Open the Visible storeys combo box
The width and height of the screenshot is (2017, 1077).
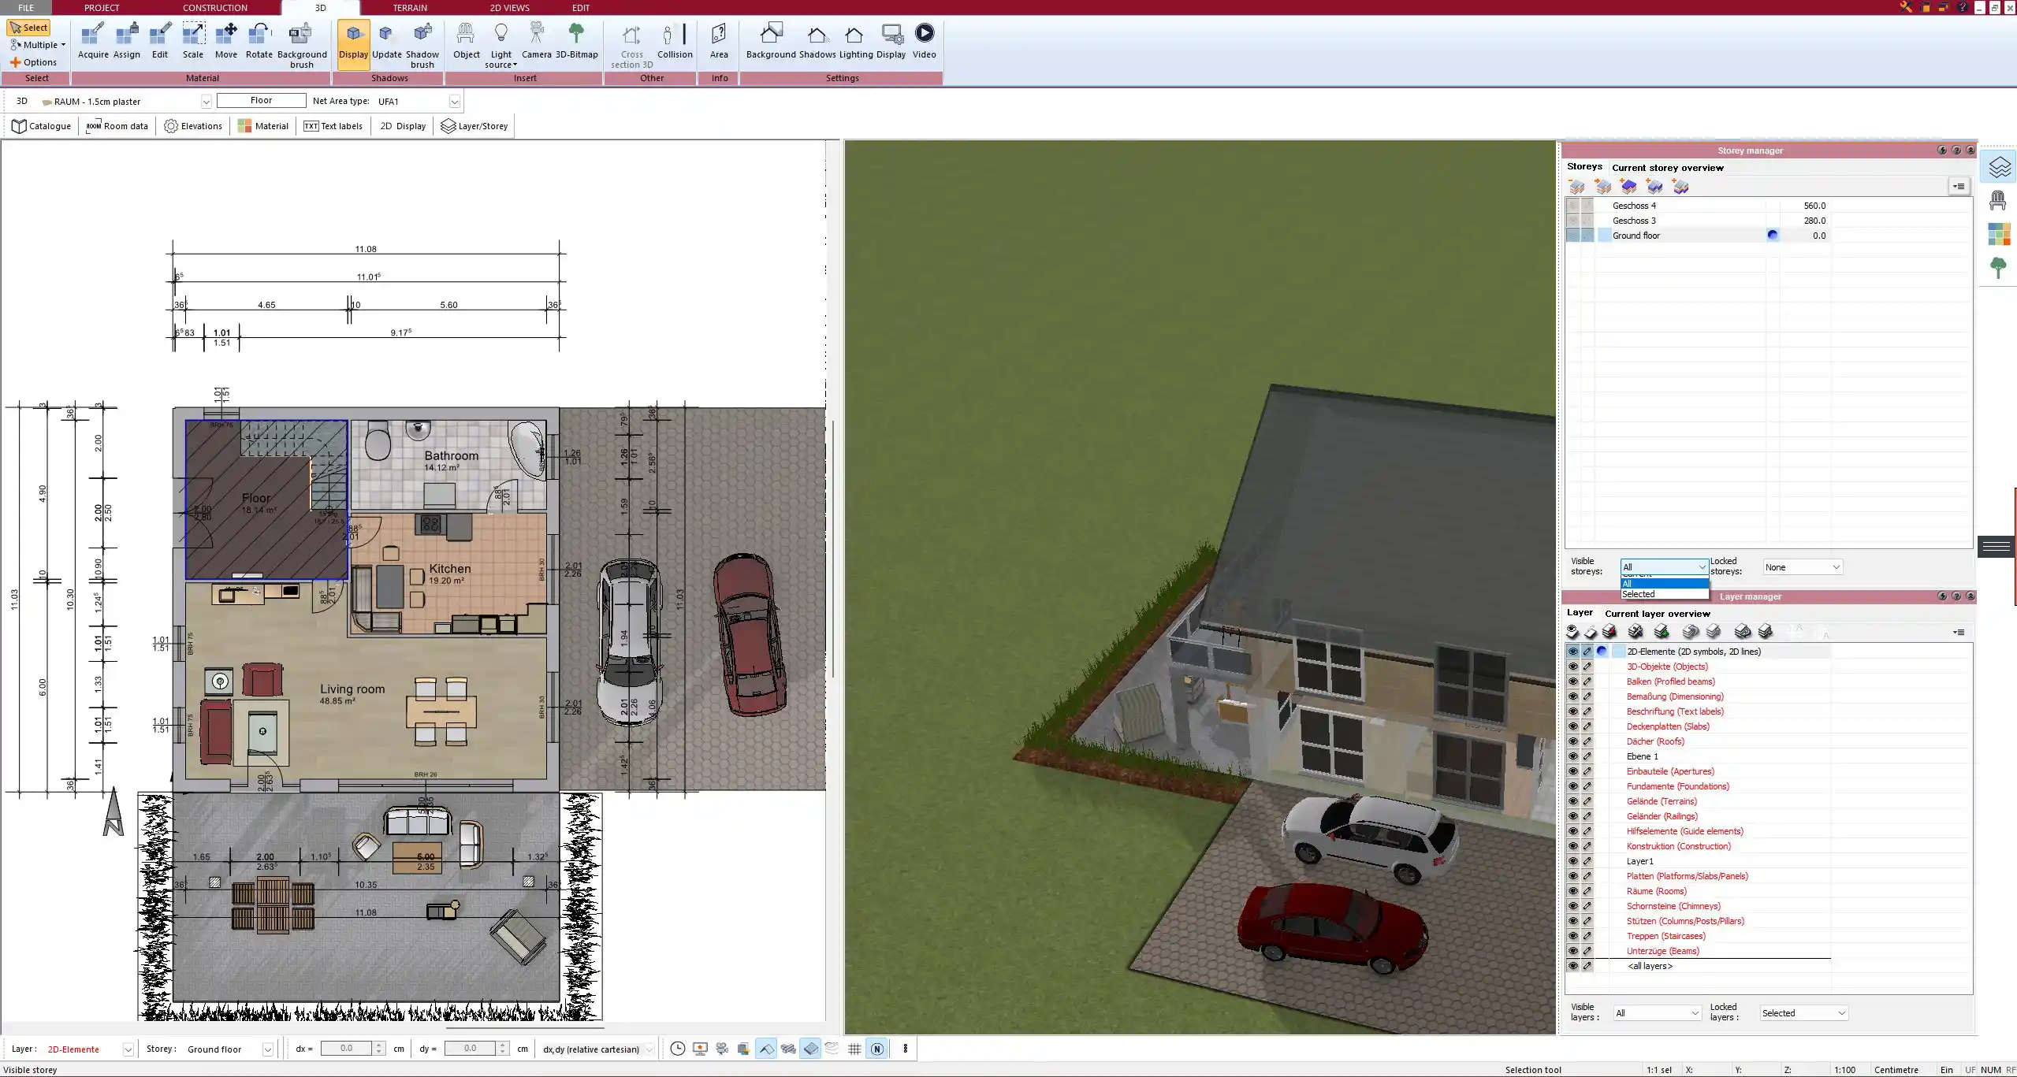pos(1664,567)
